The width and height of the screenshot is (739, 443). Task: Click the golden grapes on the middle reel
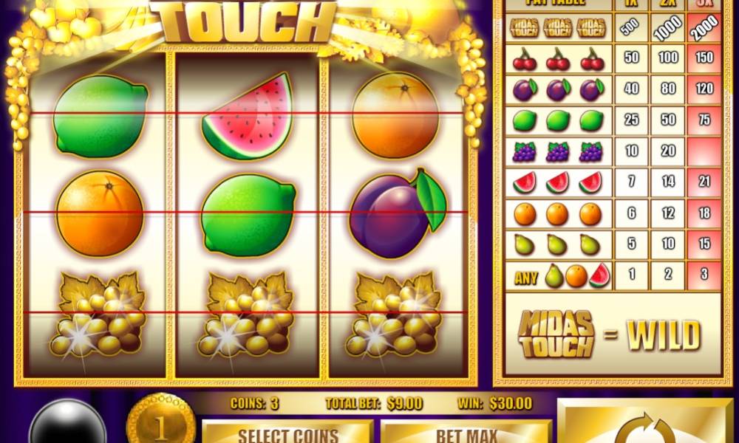[x=248, y=315]
